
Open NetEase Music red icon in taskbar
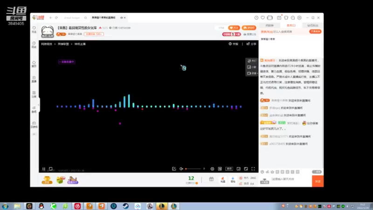click(77, 206)
